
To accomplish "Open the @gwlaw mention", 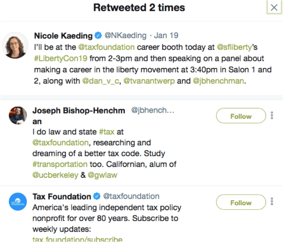I will [102, 176].
